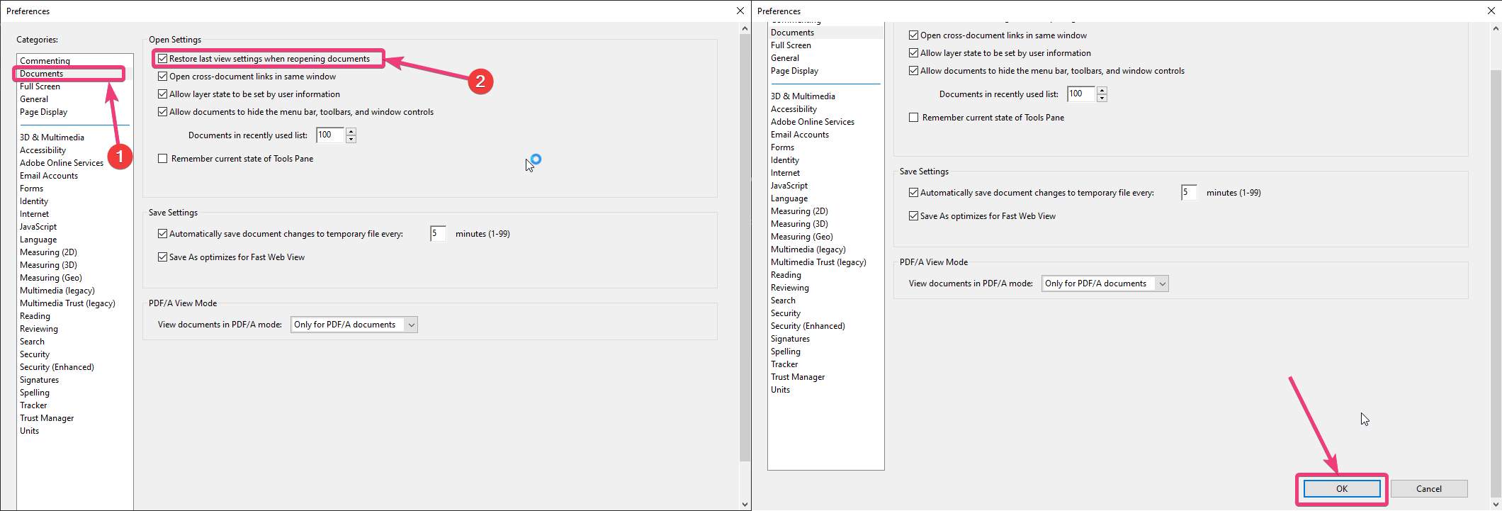Viewport: 1502px width, 511px height.
Task: Select Reading category in left window
Action: [x=35, y=316]
